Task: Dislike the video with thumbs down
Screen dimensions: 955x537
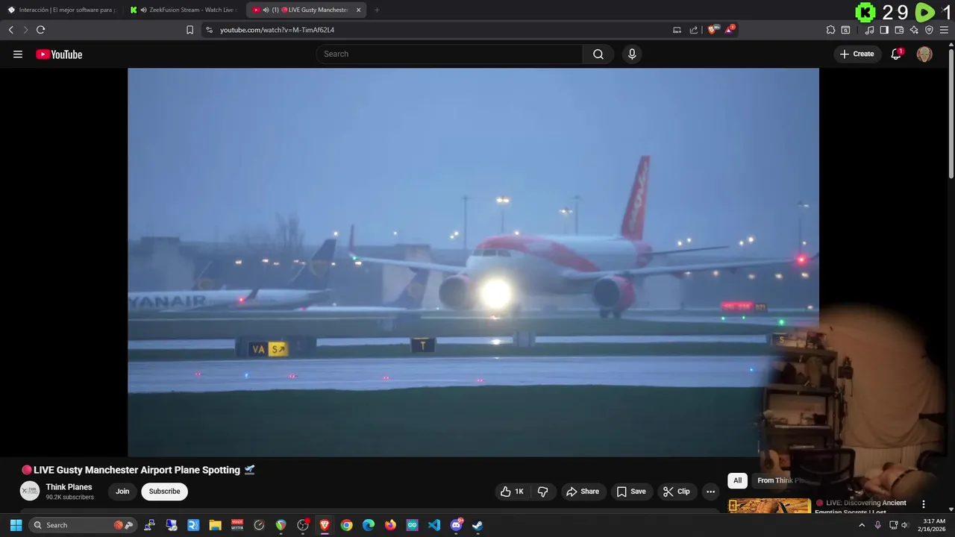Action: pyautogui.click(x=542, y=492)
